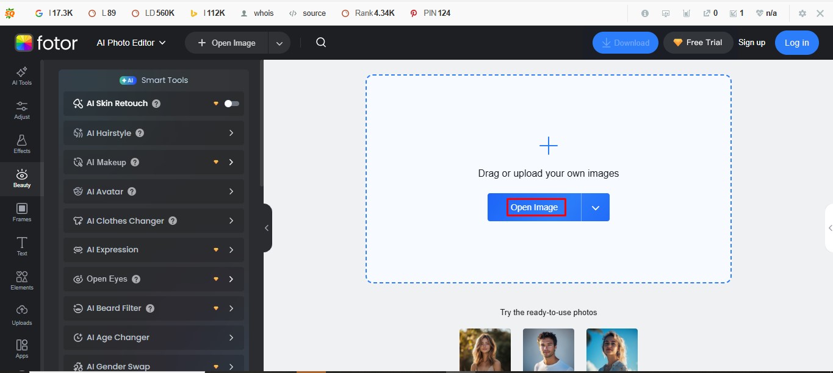
Task: Collapse the left tools panel with its arrow handle
Action: (x=267, y=228)
